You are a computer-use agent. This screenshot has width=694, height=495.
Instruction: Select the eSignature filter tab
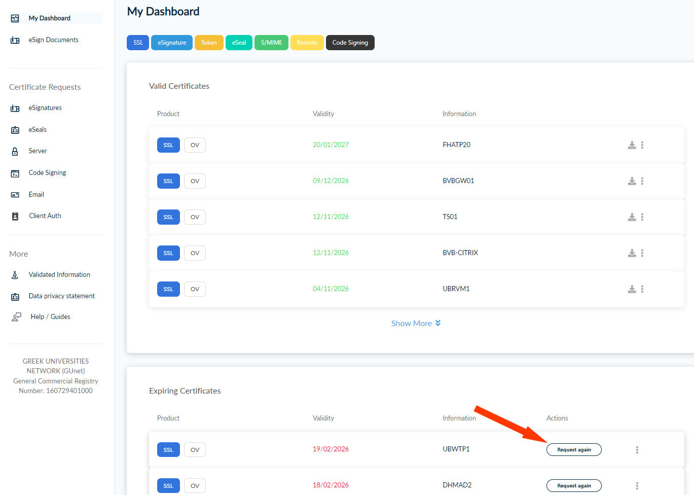tap(172, 43)
